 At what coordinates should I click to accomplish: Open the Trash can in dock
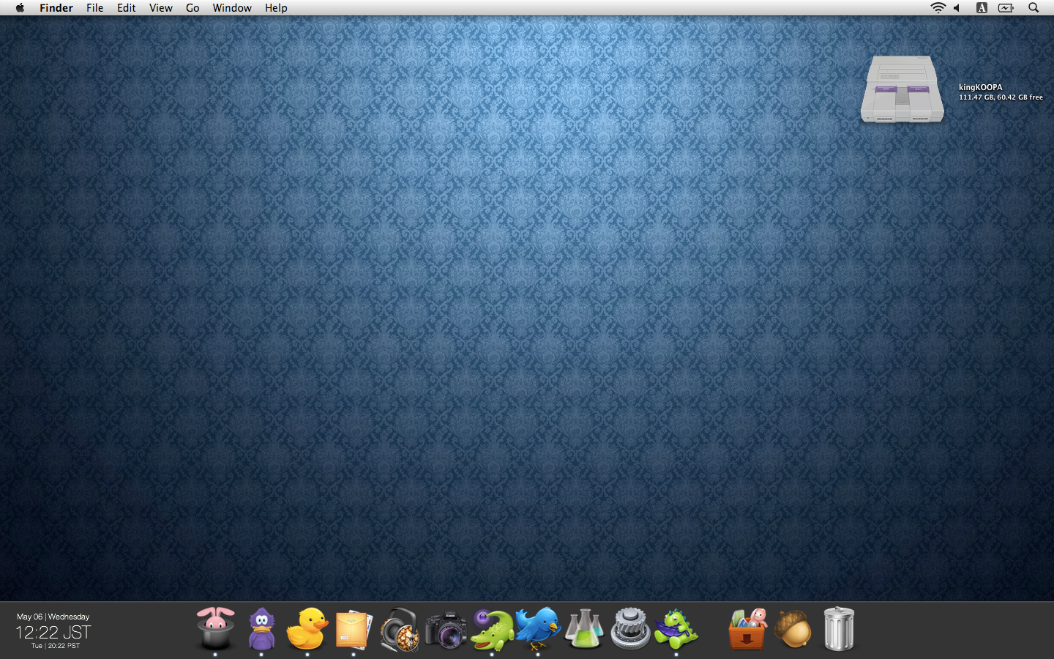pos(839,628)
